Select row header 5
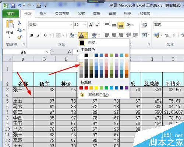 tap(7, 101)
